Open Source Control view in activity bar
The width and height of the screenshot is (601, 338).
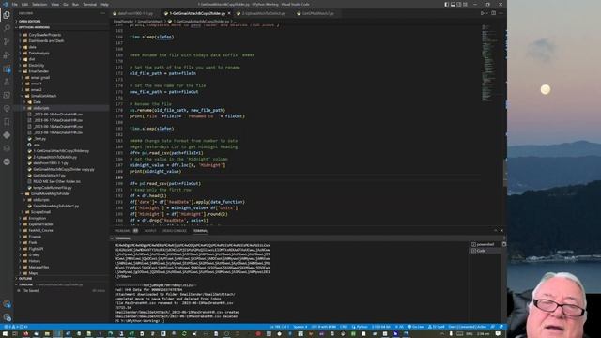point(7,41)
